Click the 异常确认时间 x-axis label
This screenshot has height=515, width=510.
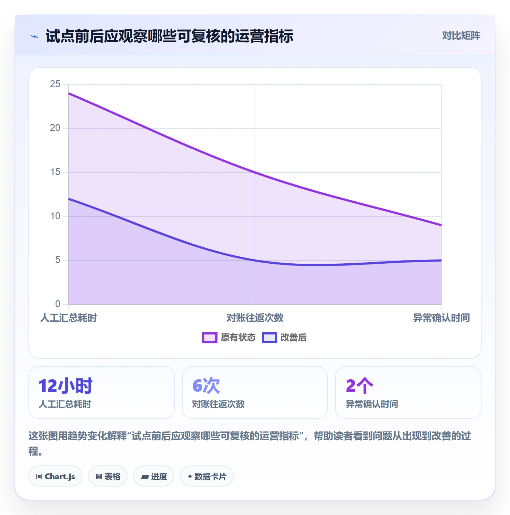tap(442, 318)
